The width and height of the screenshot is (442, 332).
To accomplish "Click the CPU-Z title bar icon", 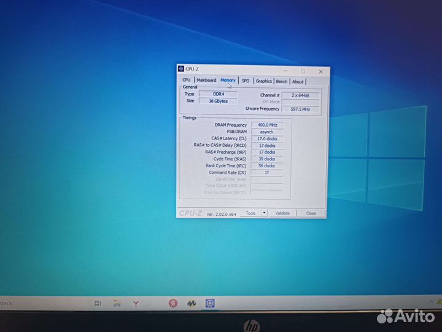I will (x=181, y=69).
